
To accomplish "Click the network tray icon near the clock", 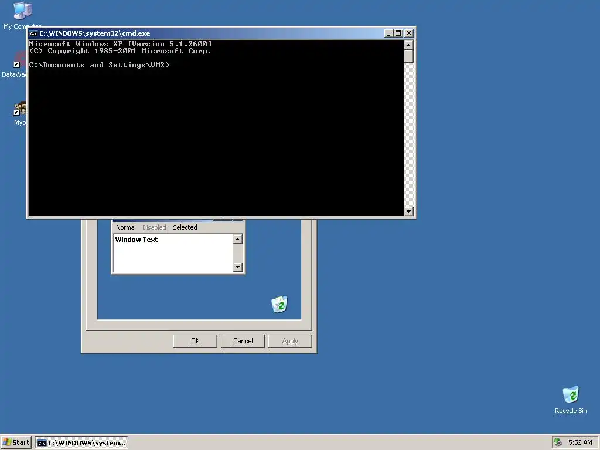I will [x=558, y=442].
